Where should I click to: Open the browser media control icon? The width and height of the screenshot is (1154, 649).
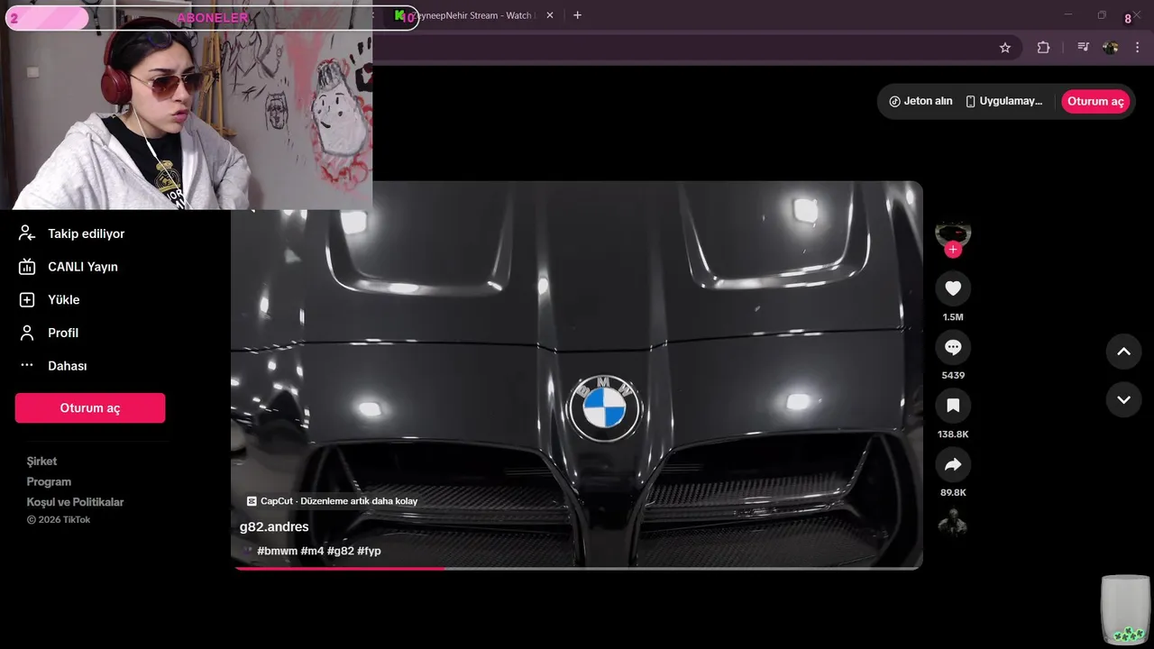coord(1083,48)
